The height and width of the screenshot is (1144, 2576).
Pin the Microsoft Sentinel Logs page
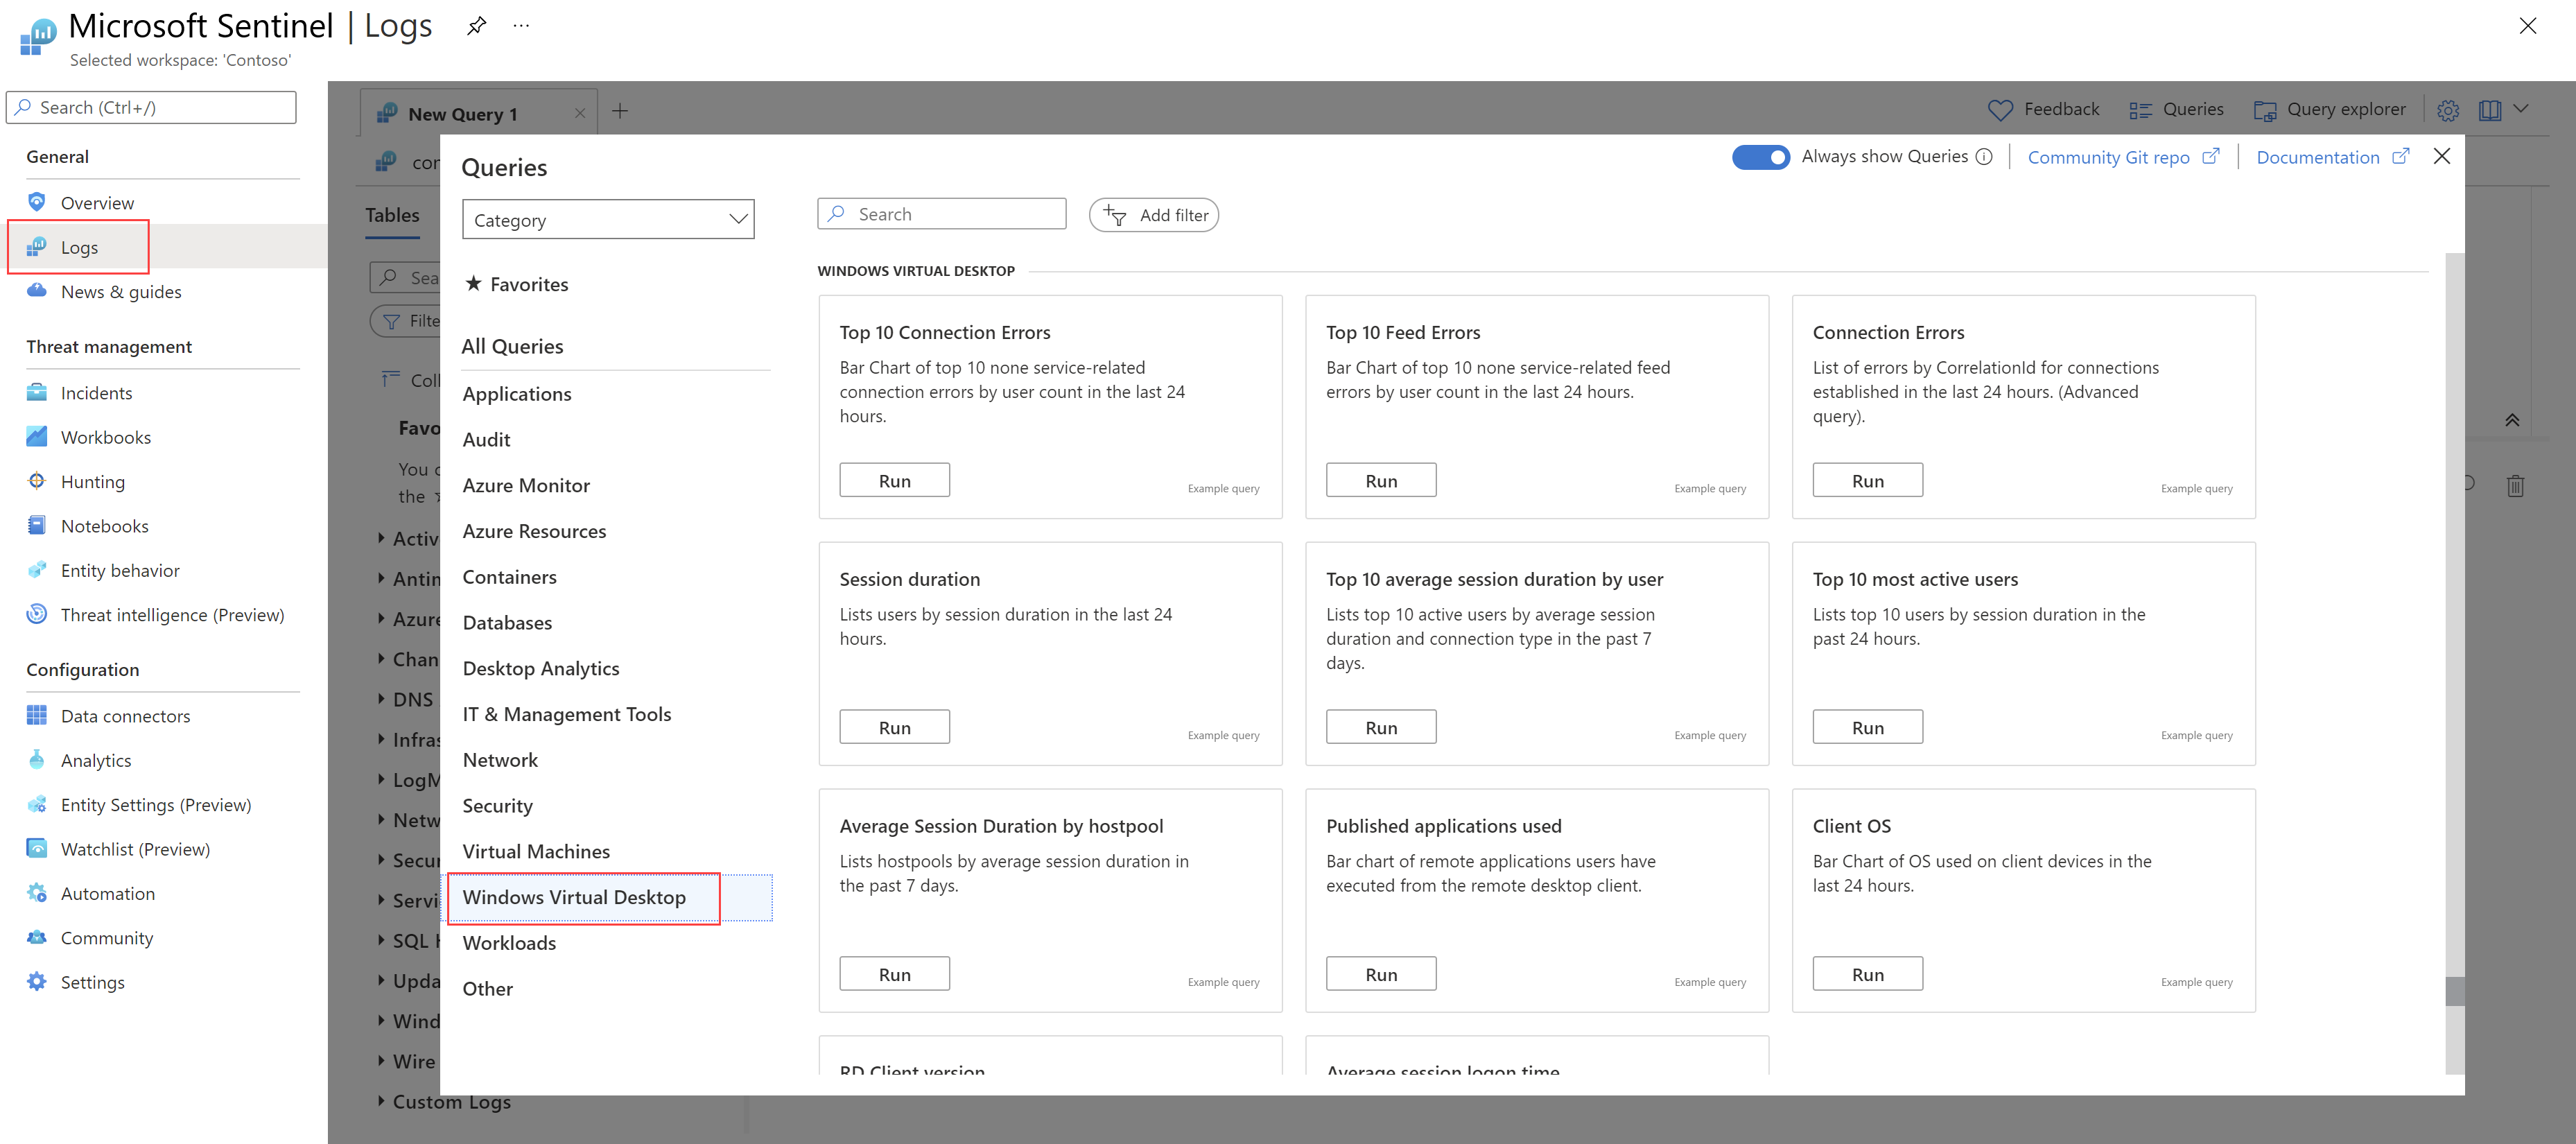coord(476,26)
